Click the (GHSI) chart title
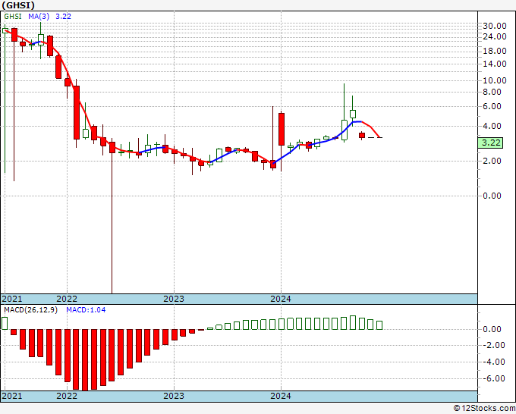The width and height of the screenshot is (516, 414). [x=18, y=5]
